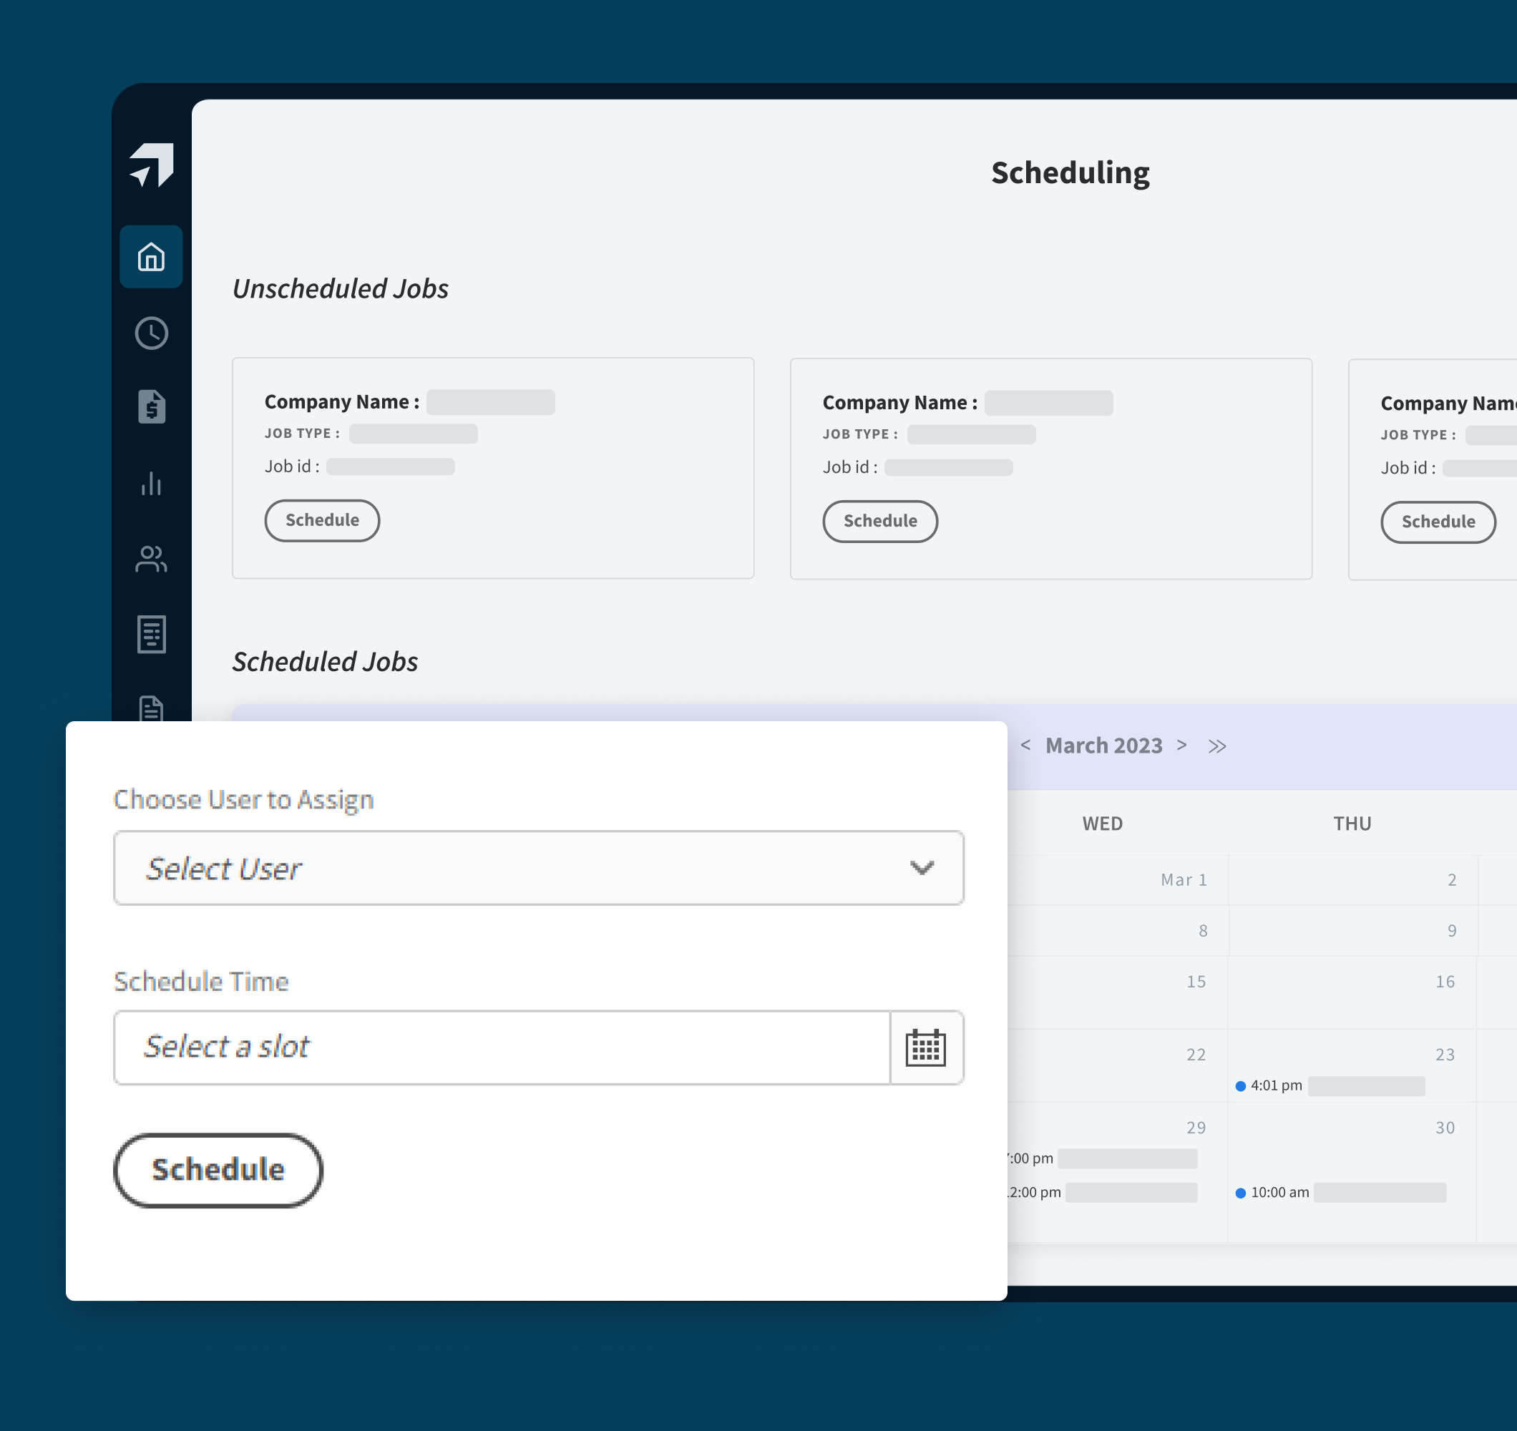
Task: Select March 2023 in the calendar header
Action: (1103, 746)
